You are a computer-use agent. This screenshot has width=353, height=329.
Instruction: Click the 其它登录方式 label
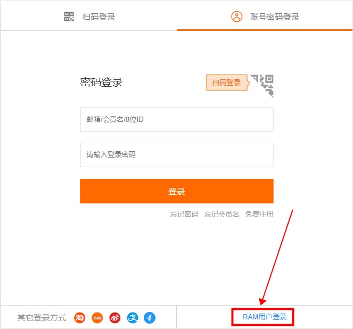pos(42,318)
